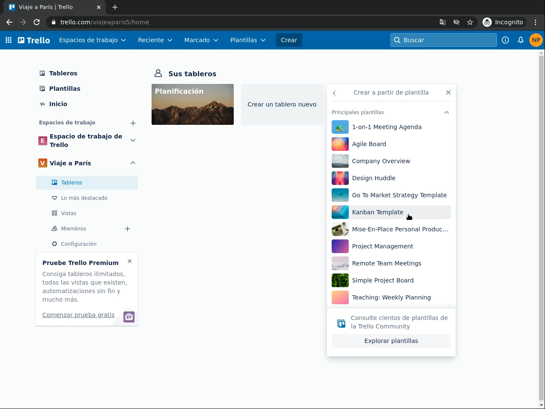Open the Trello app switcher grid icon
Viewport: 545px width, 409px height.
(9, 40)
